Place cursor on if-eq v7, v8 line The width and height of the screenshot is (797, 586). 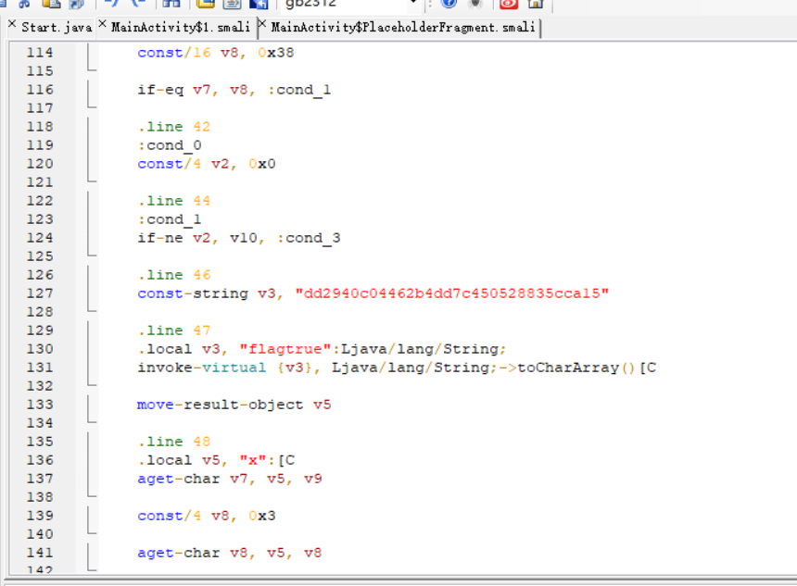(x=234, y=90)
